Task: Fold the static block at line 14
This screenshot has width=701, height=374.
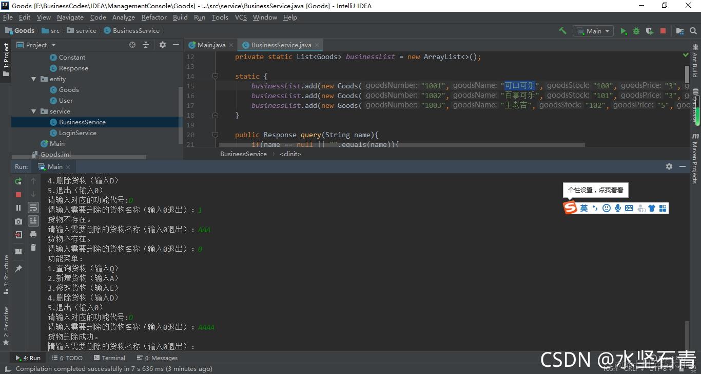Action: point(217,76)
